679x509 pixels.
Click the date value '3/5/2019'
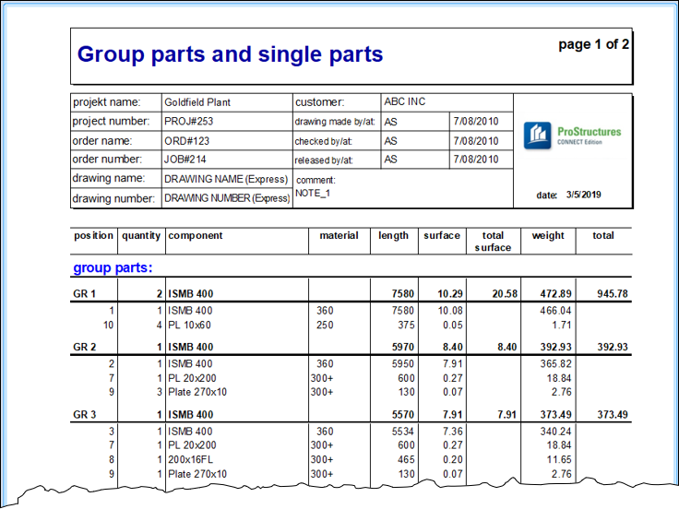pyautogui.click(x=583, y=195)
